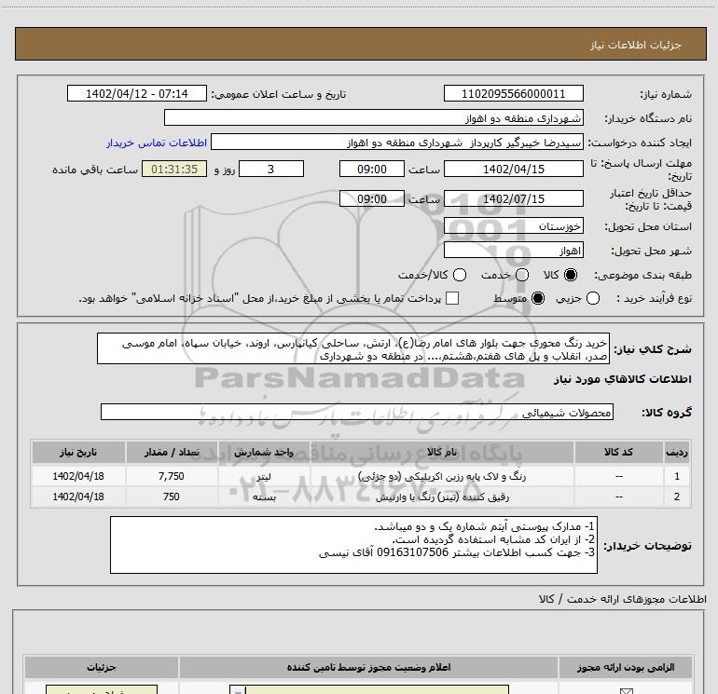Image resolution: width=718 pixels, height=694 pixels.
Task: Click the need number field 1102095566000011
Action: click(513, 93)
